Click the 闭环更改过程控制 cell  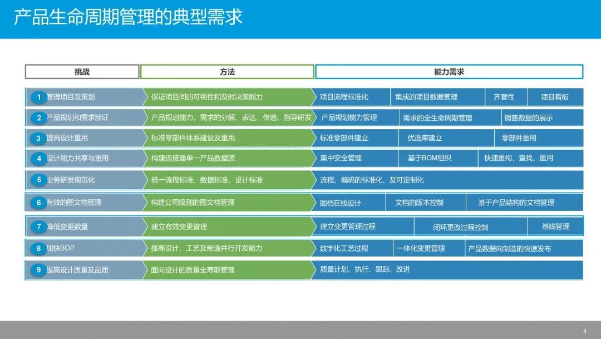(471, 227)
